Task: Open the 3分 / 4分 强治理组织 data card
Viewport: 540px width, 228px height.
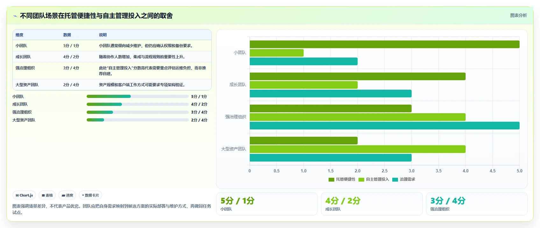Action: (x=477, y=204)
